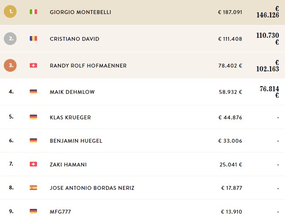Screen dimensions: 285x217
Task: Click Swiss flag next to Zaki Hamani
Action: coord(34,164)
